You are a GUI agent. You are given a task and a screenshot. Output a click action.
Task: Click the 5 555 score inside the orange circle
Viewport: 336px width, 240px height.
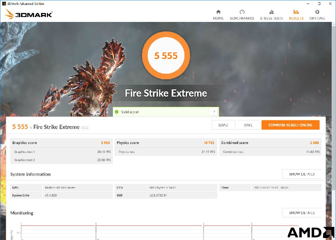coord(166,56)
